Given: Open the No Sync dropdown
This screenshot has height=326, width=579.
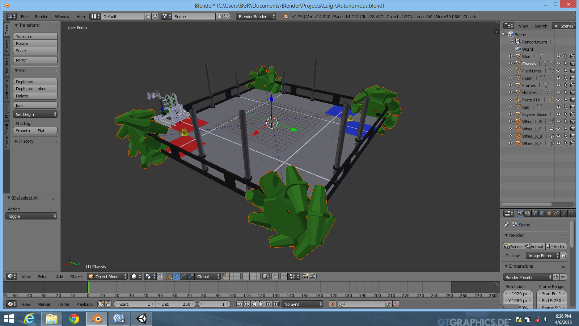Looking at the screenshot, I should [302, 304].
